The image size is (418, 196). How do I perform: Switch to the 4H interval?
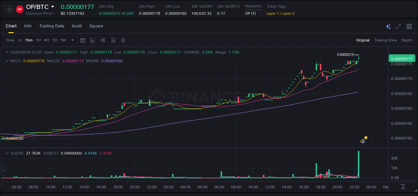pyautogui.click(x=46, y=40)
